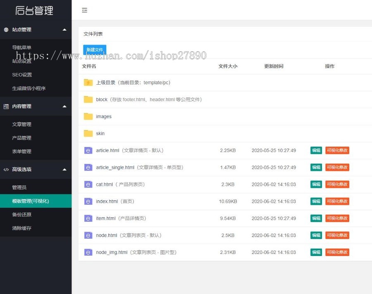
Task: Open the block folder icon
Action: click(88, 100)
